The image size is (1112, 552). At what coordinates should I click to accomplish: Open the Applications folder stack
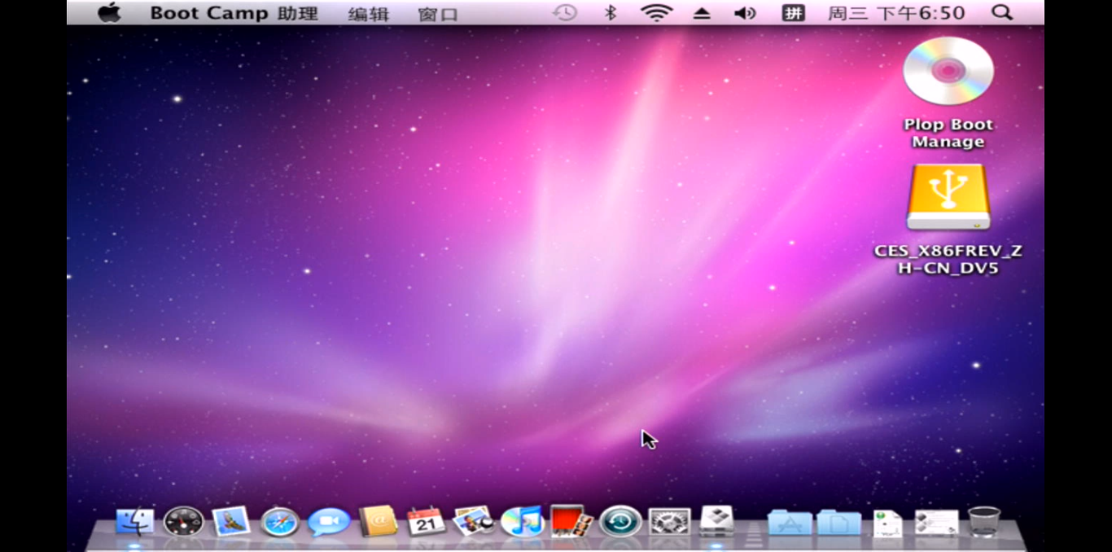(x=790, y=524)
